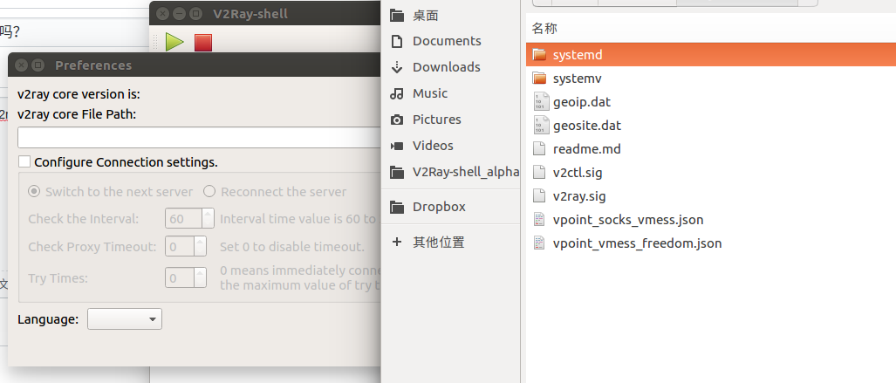The height and width of the screenshot is (383, 896).
Task: Select the systemd folder icon
Action: (x=539, y=55)
